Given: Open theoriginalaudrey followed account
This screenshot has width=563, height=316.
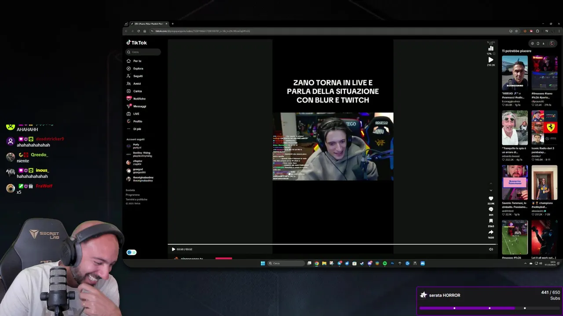Looking at the screenshot, I should pyautogui.click(x=140, y=179).
